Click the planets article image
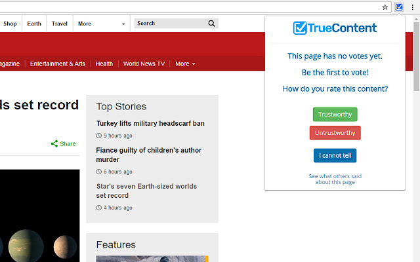420x262 pixels. tap(39, 215)
